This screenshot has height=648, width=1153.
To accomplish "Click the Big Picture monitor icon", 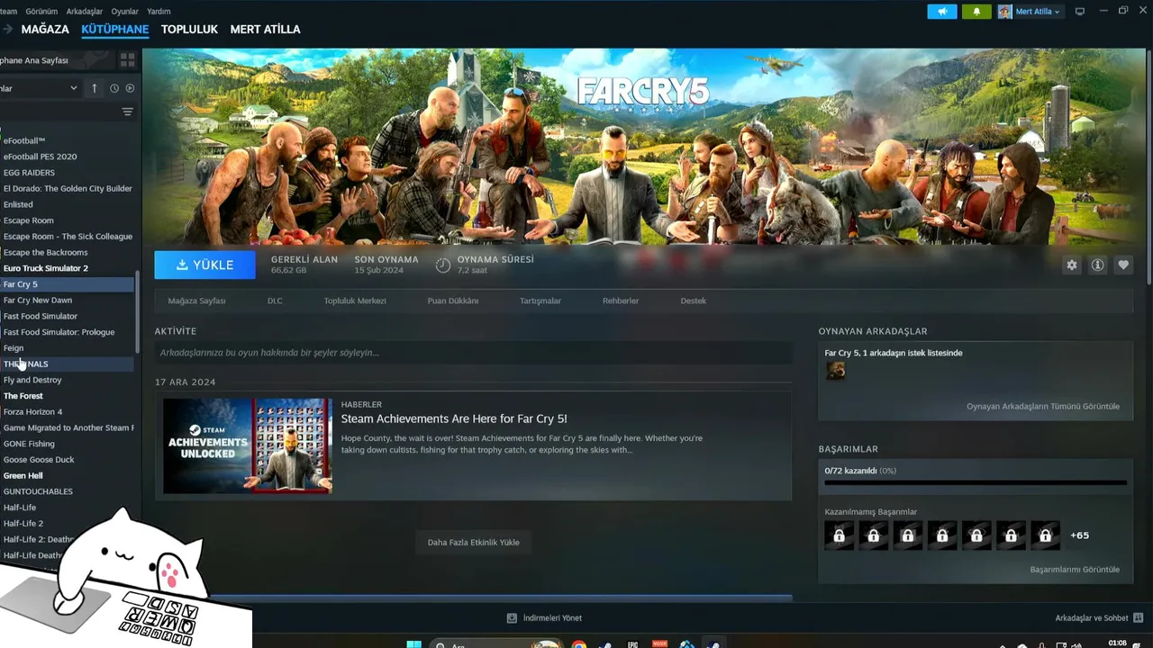I will click(1079, 12).
